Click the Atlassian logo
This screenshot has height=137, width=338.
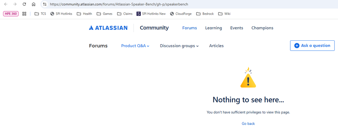[108, 28]
